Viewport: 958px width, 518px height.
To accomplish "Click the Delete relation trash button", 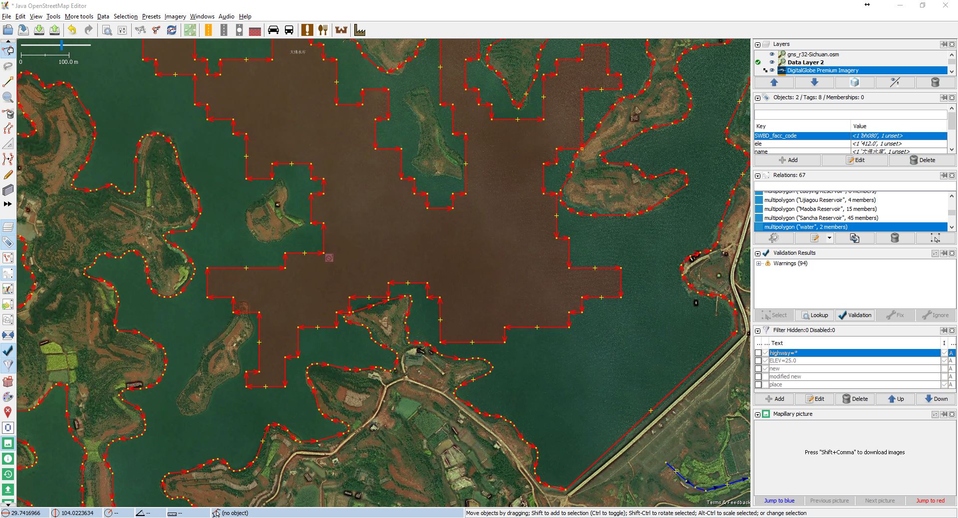I will tap(895, 238).
